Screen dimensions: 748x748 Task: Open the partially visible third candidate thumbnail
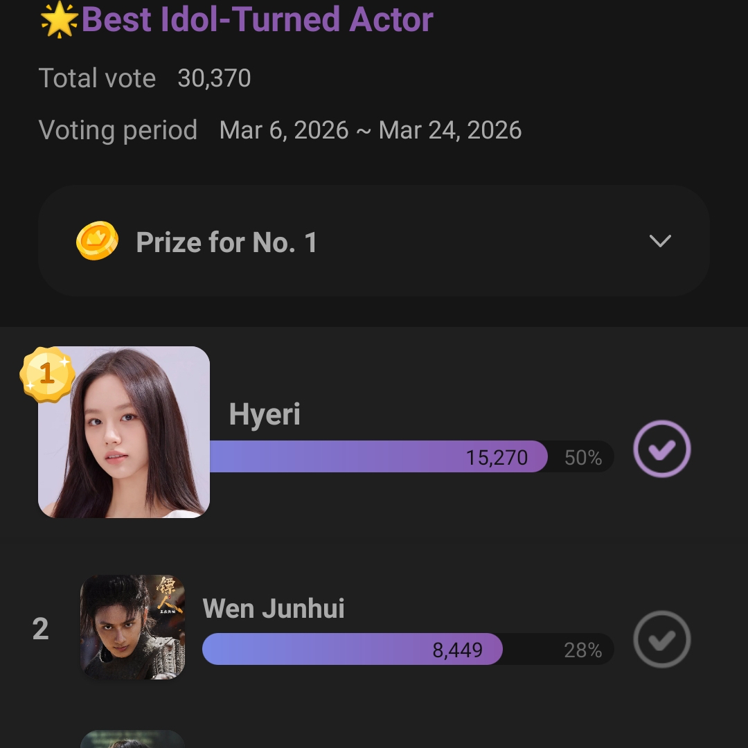pos(133,739)
